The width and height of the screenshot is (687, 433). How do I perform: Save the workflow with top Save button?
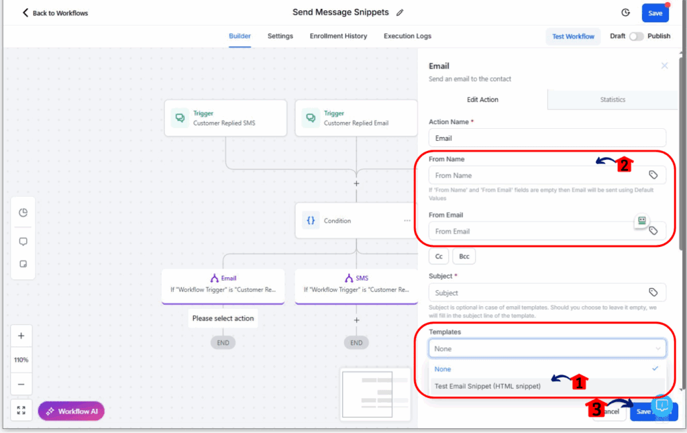coord(655,13)
